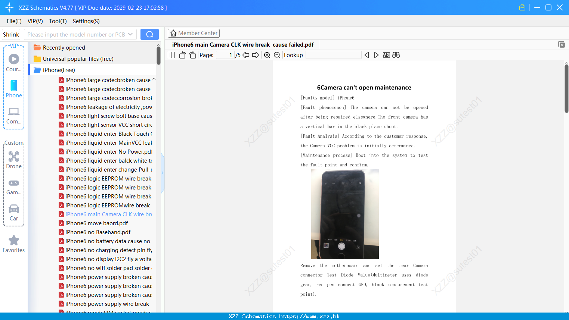Zoom out of the PDF

tap(277, 55)
